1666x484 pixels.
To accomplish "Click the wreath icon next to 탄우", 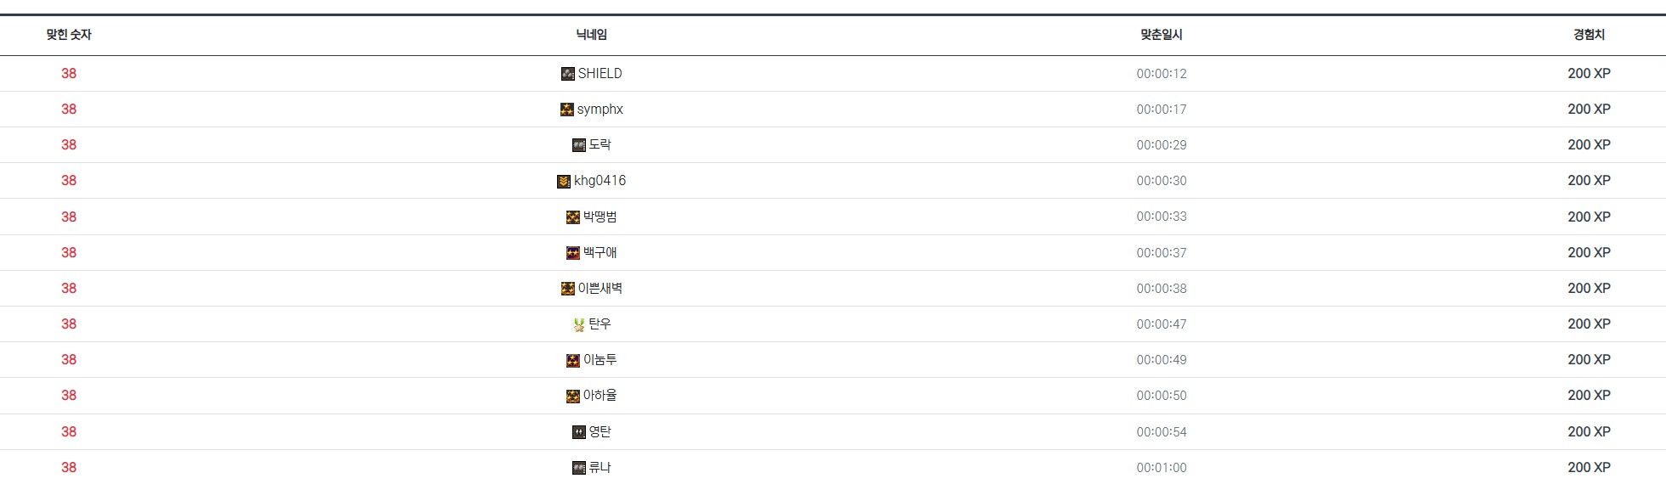I will [579, 324].
